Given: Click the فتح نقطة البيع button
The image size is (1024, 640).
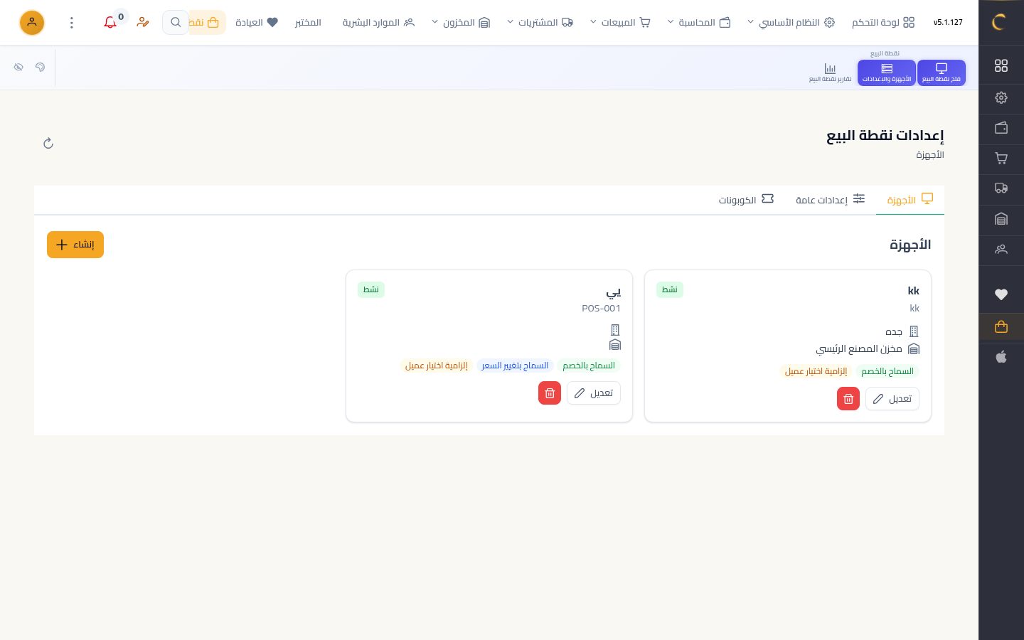Looking at the screenshot, I should pos(942,73).
